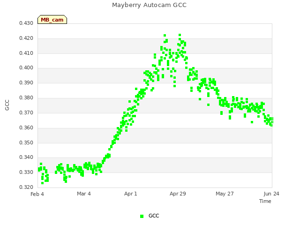This screenshot has width=300, height=225.
Task: Click the 0.420 y-axis value
Action: point(26,38)
